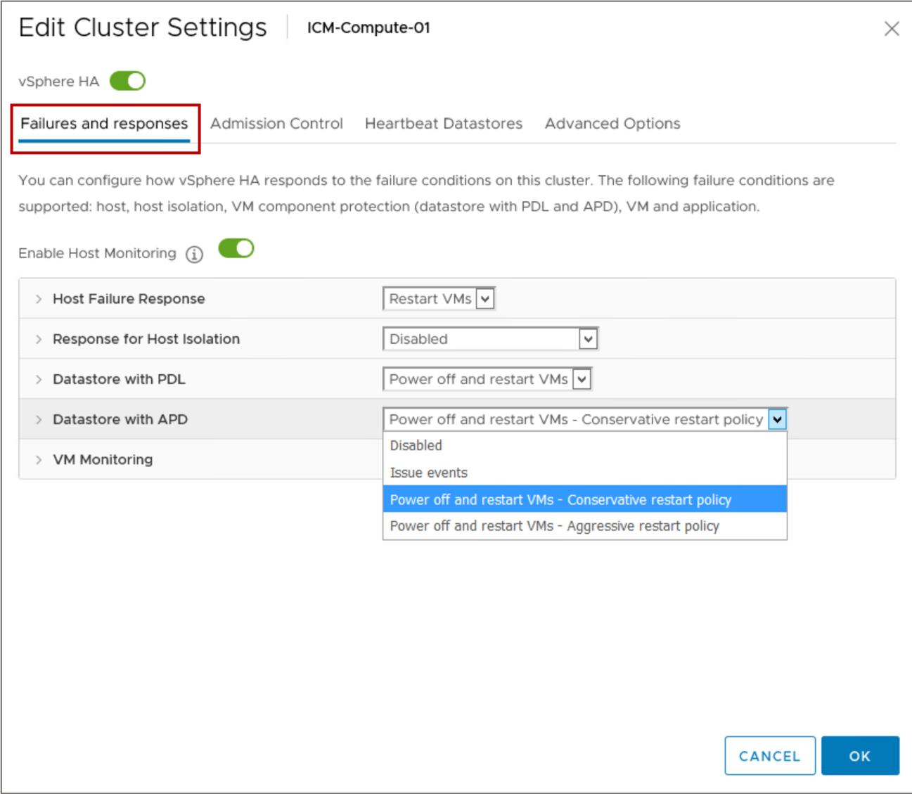Click the CANCEL button
The height and width of the screenshot is (794, 912).
coord(770,756)
